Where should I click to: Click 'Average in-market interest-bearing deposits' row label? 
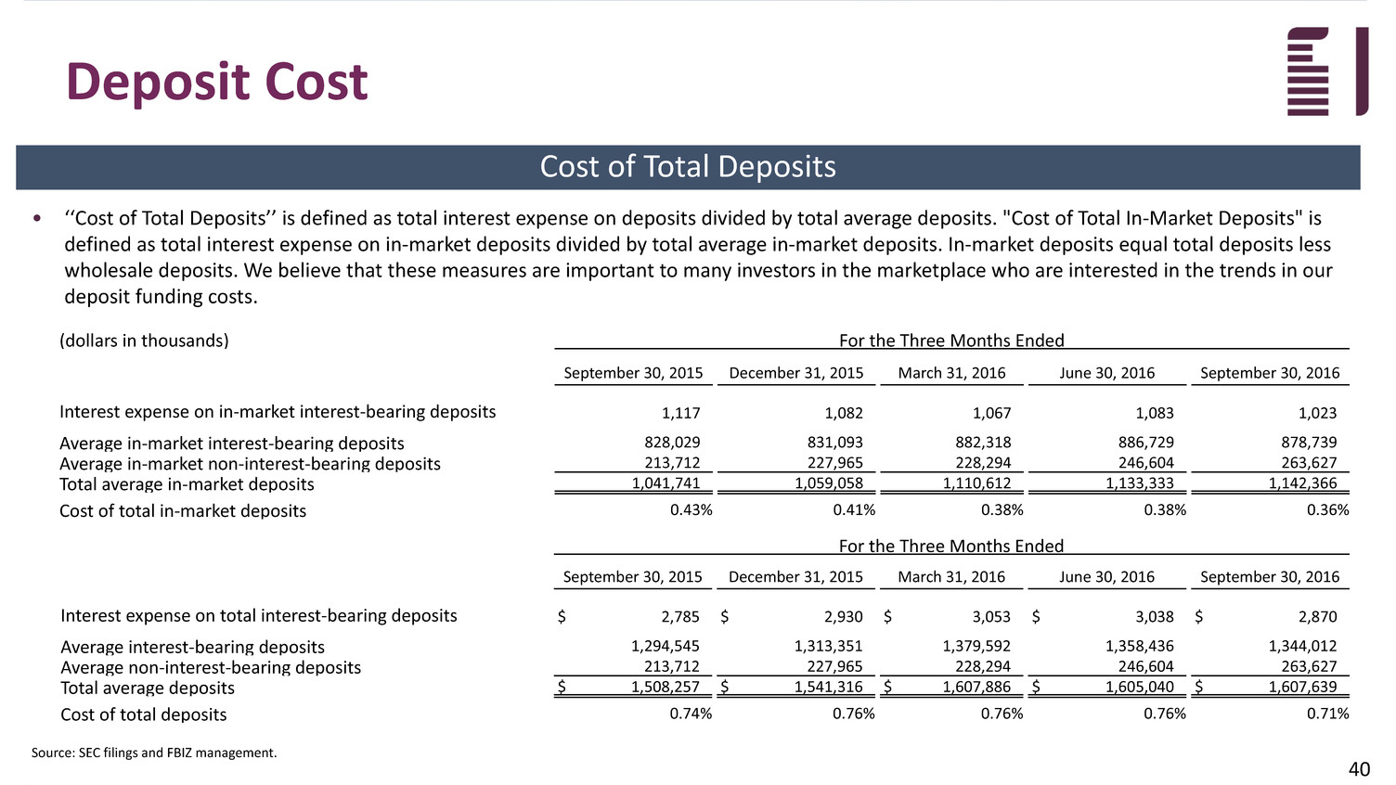pos(232,444)
